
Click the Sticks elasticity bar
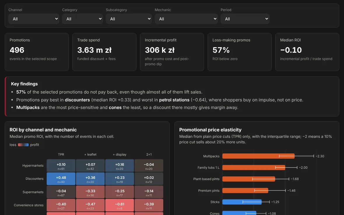[x=242, y=202]
